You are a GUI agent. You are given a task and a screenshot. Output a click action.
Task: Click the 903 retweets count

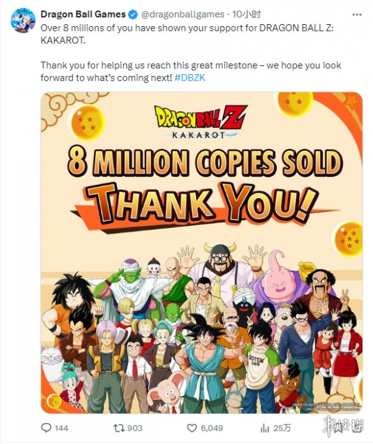point(135,428)
